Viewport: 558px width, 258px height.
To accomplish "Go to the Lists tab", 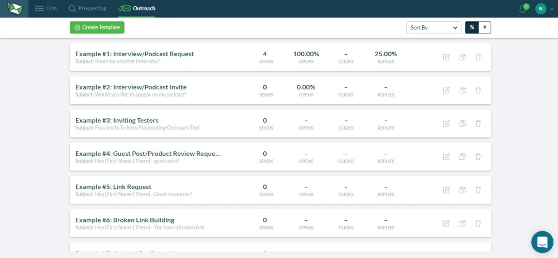I will (46, 9).
